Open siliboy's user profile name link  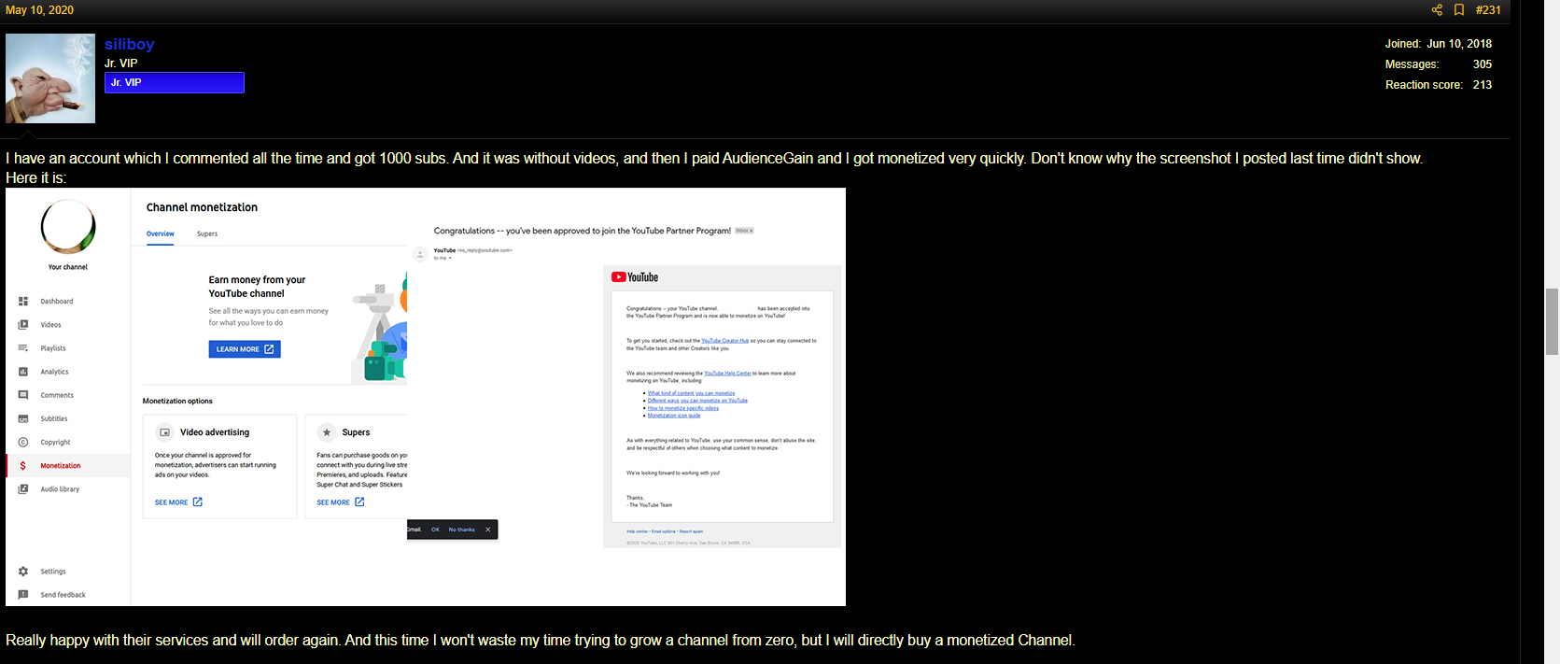pos(129,44)
